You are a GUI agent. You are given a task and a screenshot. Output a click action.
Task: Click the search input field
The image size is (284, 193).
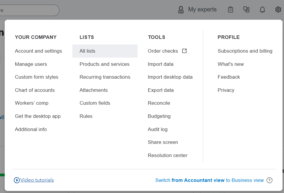29,10
